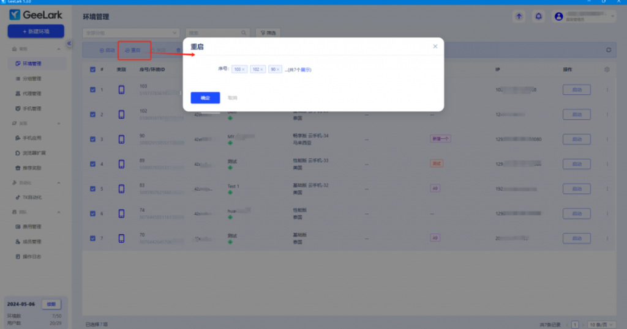Toggle the select-all header checkbox
The image size is (627, 329).
[x=93, y=70]
